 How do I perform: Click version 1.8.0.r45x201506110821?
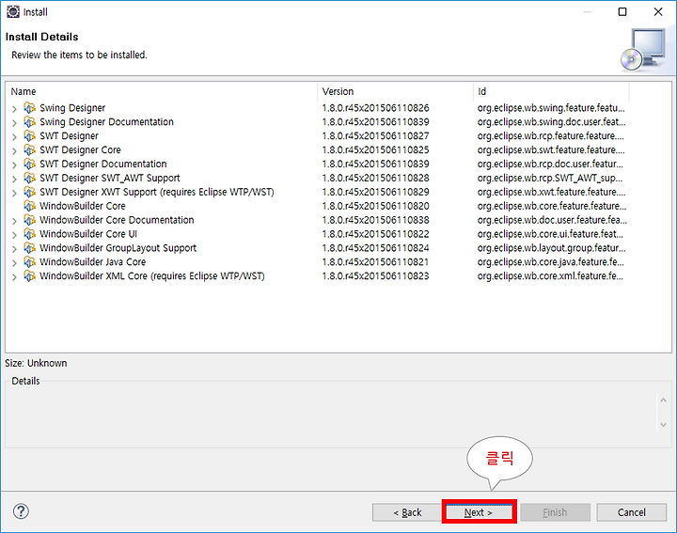(375, 262)
